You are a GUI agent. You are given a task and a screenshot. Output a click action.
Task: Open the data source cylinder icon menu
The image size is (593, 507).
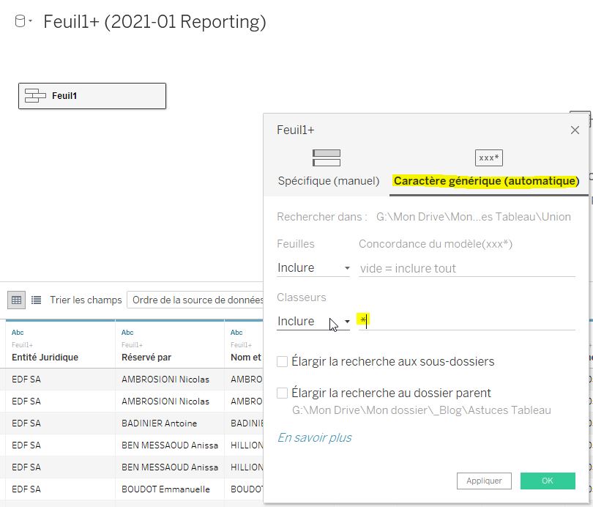[23, 21]
